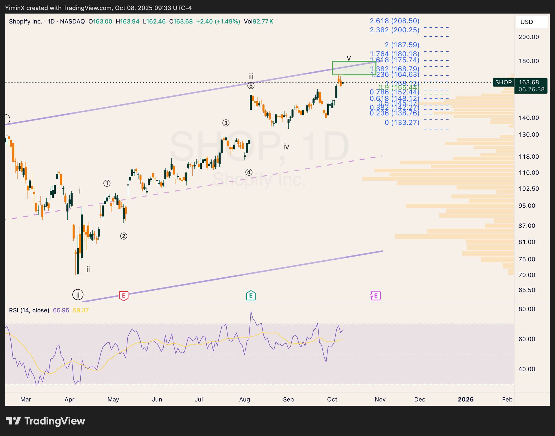Click the wave v label above rectangle
This screenshot has height=436, width=555.
pyautogui.click(x=349, y=58)
